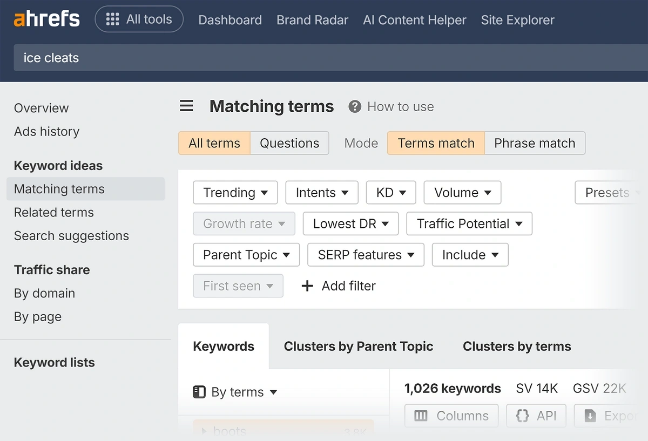648x441 pixels.
Task: Open the API button with braces icon
Action: pos(536,416)
